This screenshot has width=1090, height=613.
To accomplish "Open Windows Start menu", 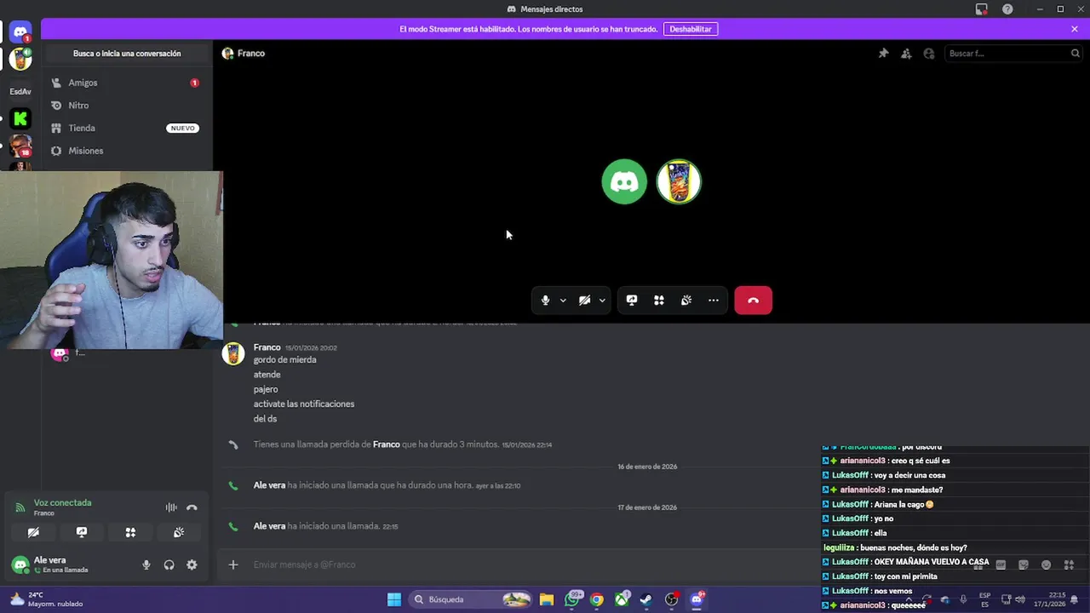I will 393,599.
